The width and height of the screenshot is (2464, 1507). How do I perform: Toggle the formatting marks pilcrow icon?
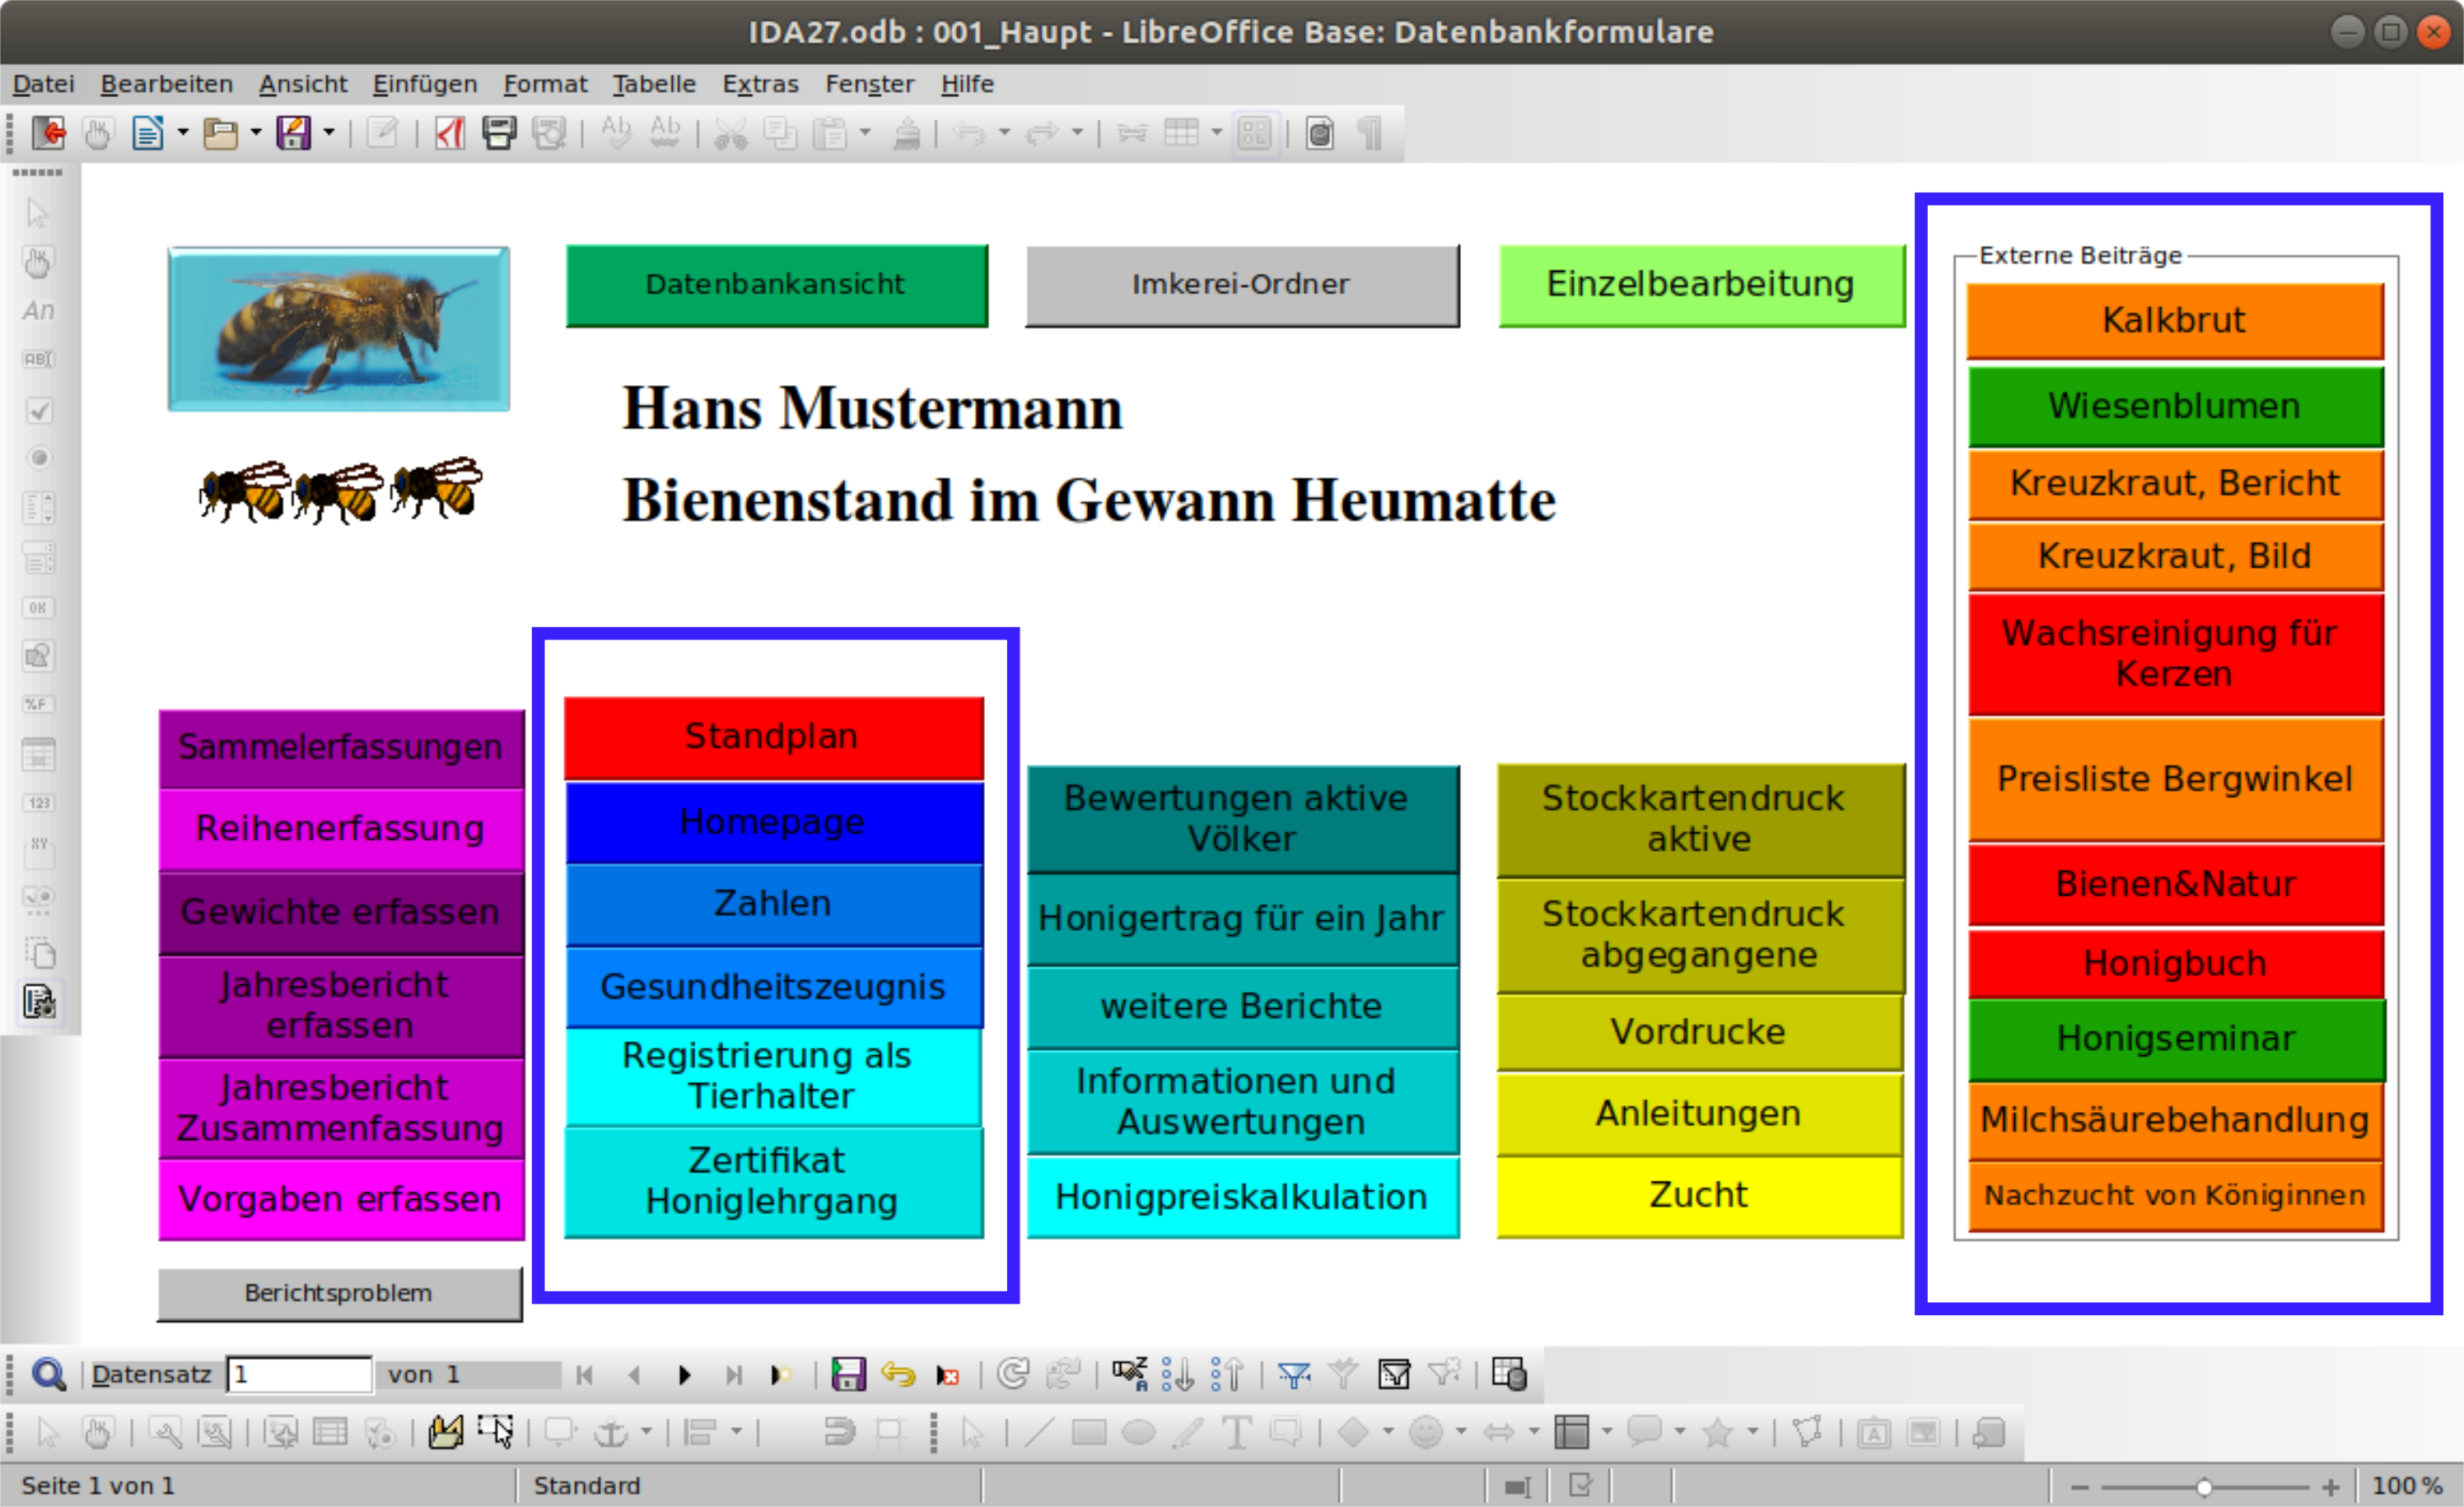[1370, 133]
